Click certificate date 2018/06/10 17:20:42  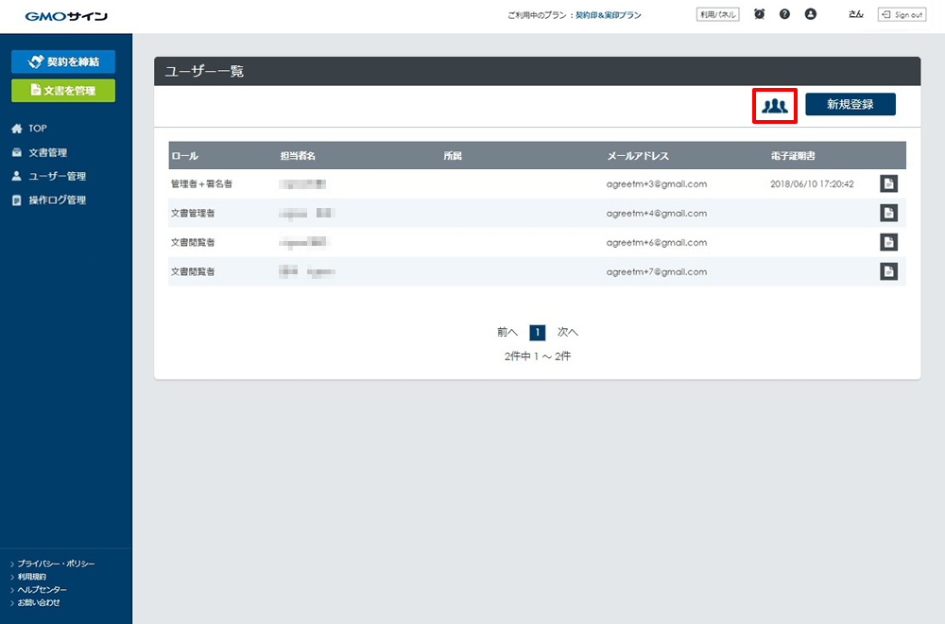(812, 183)
